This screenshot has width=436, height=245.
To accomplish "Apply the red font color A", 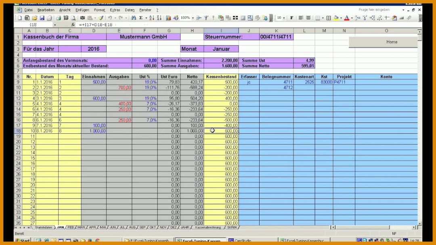I will (347, 18).
